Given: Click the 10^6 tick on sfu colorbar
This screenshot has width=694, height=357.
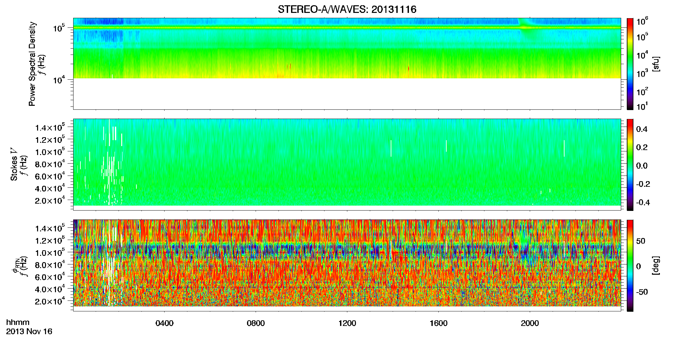Looking at the screenshot, I should [x=642, y=21].
